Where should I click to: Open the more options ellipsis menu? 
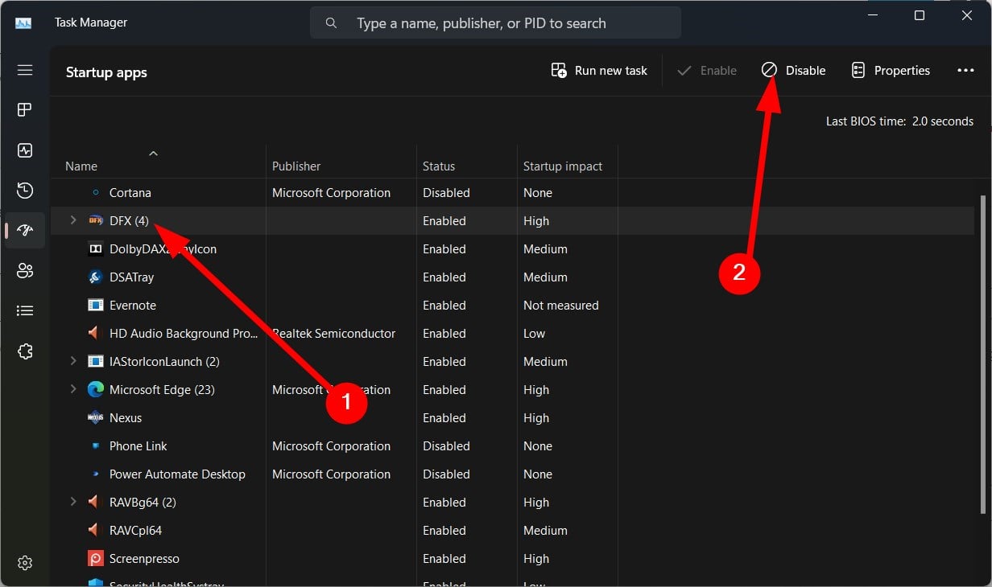coord(965,71)
